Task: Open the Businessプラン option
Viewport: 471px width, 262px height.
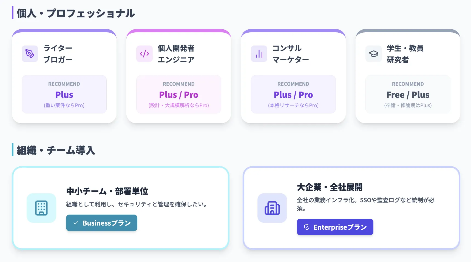Action: pos(101,223)
